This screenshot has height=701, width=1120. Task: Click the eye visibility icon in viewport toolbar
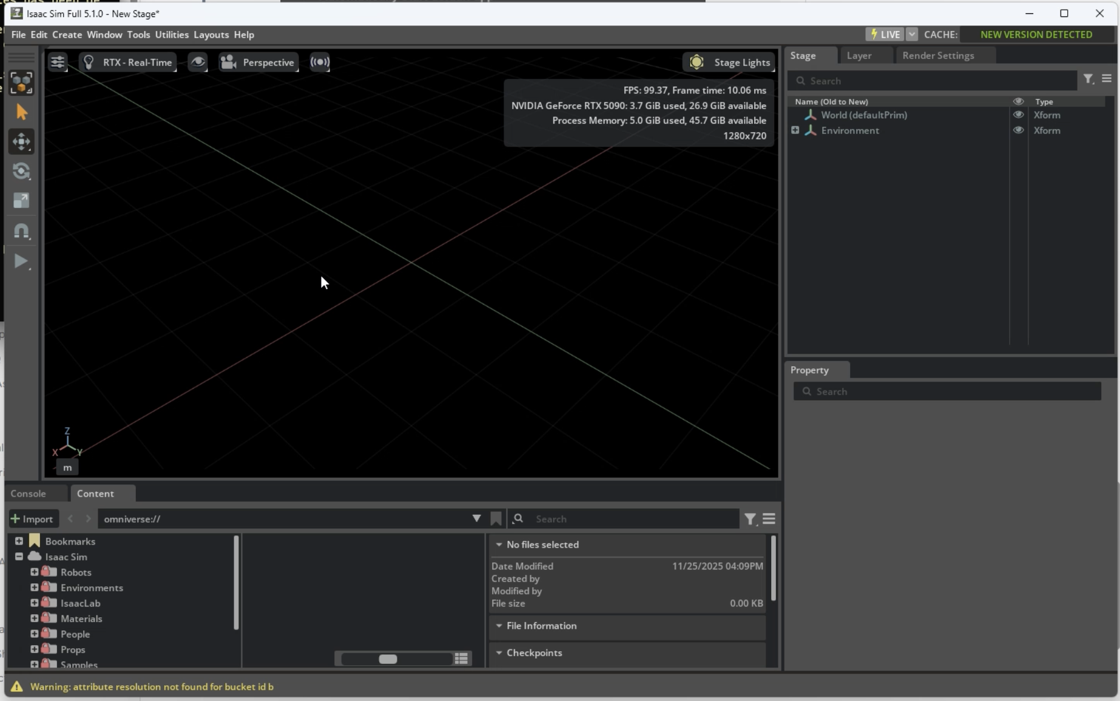pos(197,62)
